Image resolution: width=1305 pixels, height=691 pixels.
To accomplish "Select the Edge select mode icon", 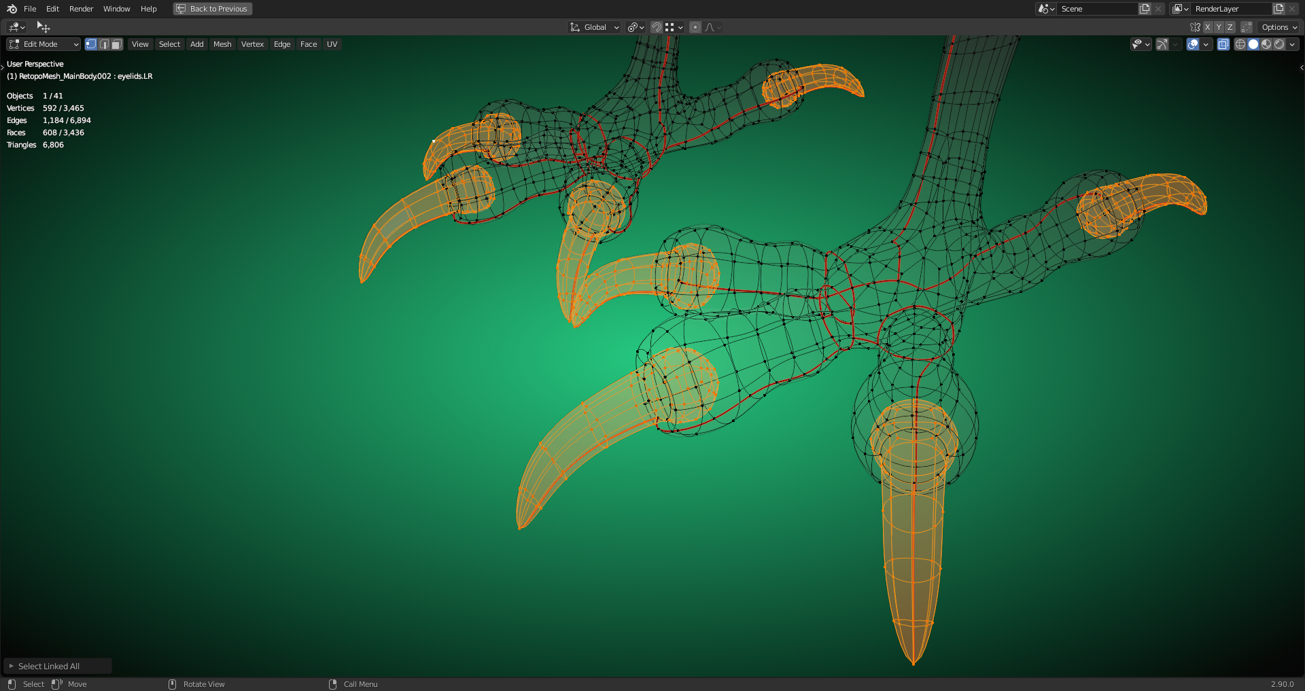I will pos(104,43).
